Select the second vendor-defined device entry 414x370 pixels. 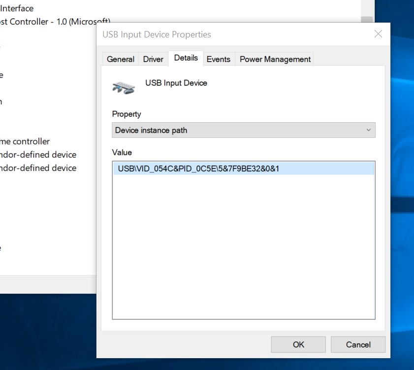pos(38,168)
